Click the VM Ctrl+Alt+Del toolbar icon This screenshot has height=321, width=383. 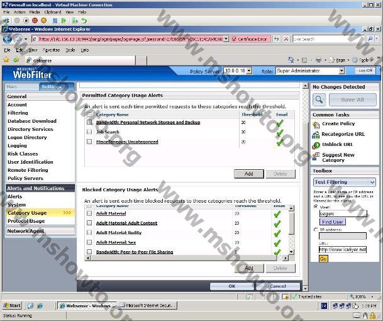pos(6,21)
